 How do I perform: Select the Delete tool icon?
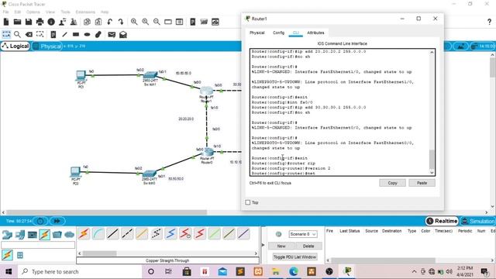point(29,34)
